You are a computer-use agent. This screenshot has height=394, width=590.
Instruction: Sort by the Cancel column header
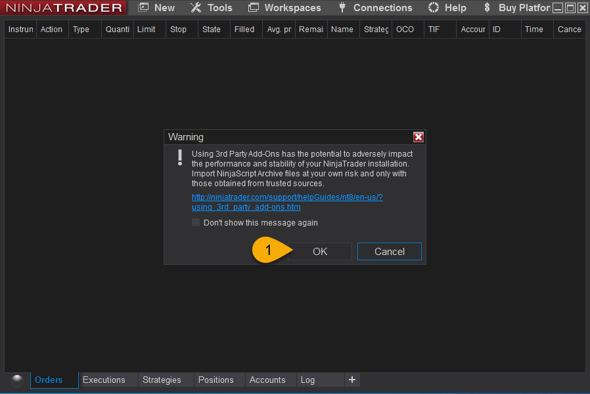pos(570,30)
